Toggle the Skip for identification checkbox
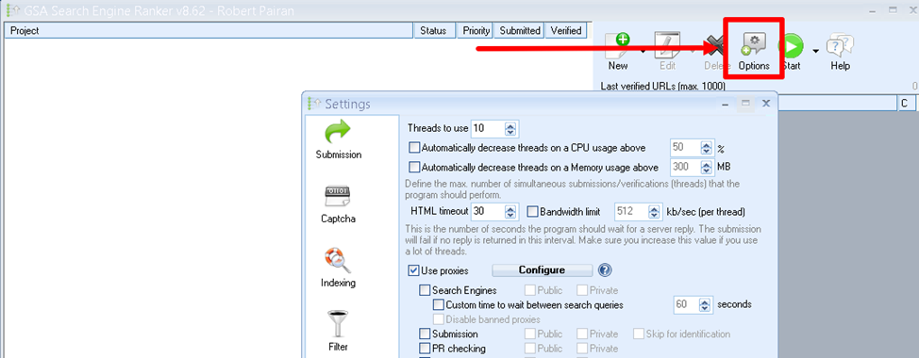Image resolution: width=919 pixels, height=358 pixels. click(638, 334)
